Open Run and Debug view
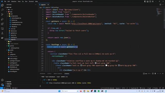 point(2,19)
